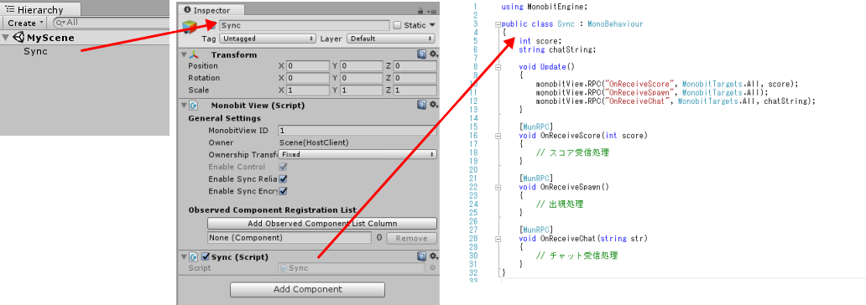Viewport: 866px width, 305px height.
Task: Click the Sync (Script) component script icon
Action: tap(194, 257)
